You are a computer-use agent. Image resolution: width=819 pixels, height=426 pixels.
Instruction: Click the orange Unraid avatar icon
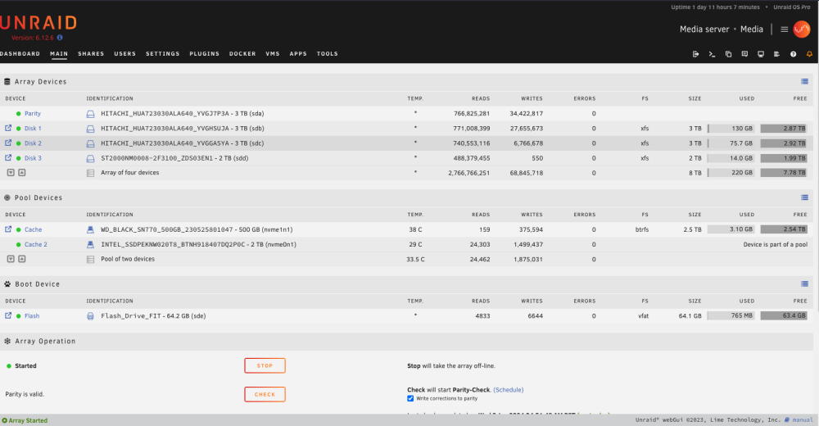coord(801,29)
